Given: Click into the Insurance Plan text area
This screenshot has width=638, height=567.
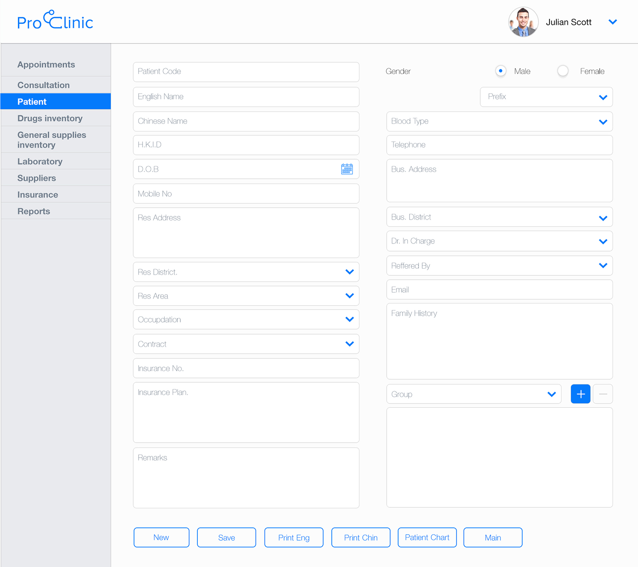Looking at the screenshot, I should tap(246, 412).
